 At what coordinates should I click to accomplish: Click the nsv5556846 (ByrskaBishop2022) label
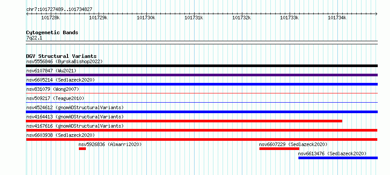pyautogui.click(x=64, y=61)
